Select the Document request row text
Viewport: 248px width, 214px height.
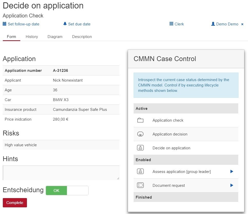click(x=168, y=185)
